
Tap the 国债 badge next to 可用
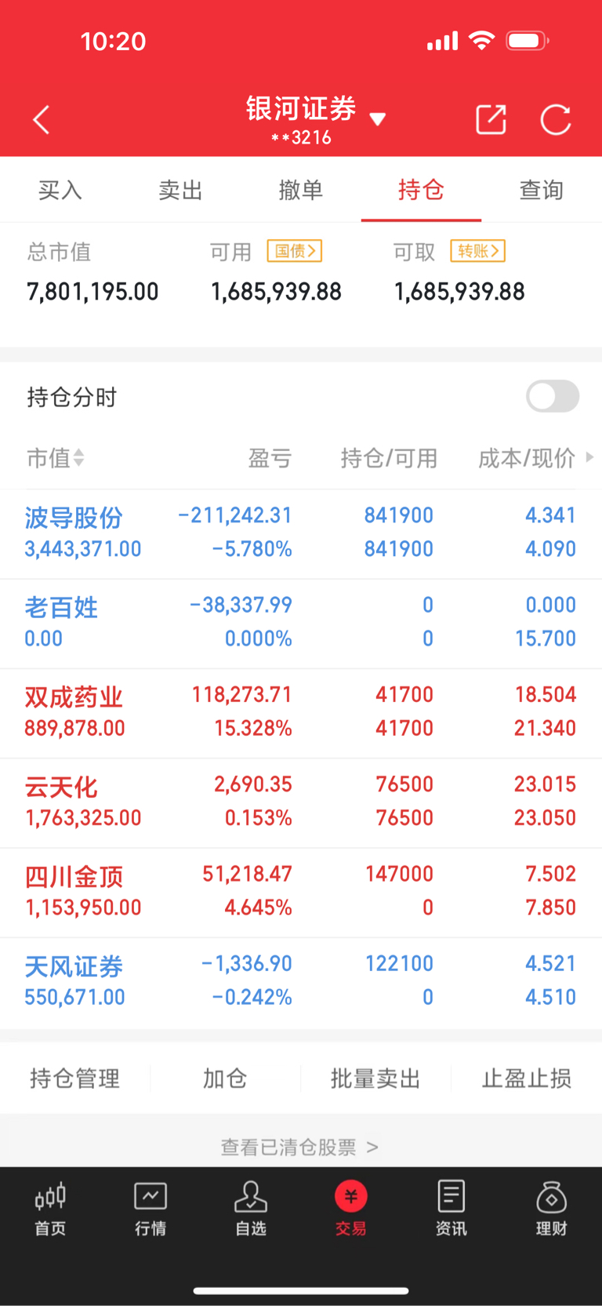pos(295,251)
